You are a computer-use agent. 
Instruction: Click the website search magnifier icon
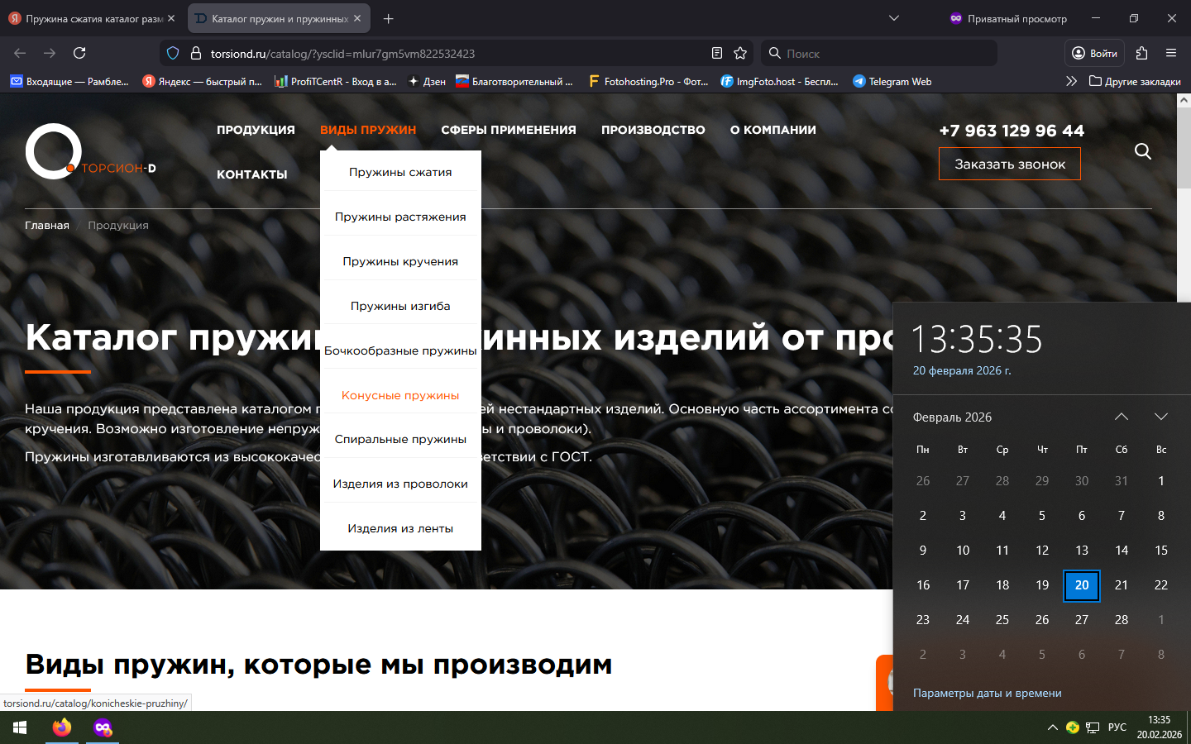click(x=1143, y=151)
